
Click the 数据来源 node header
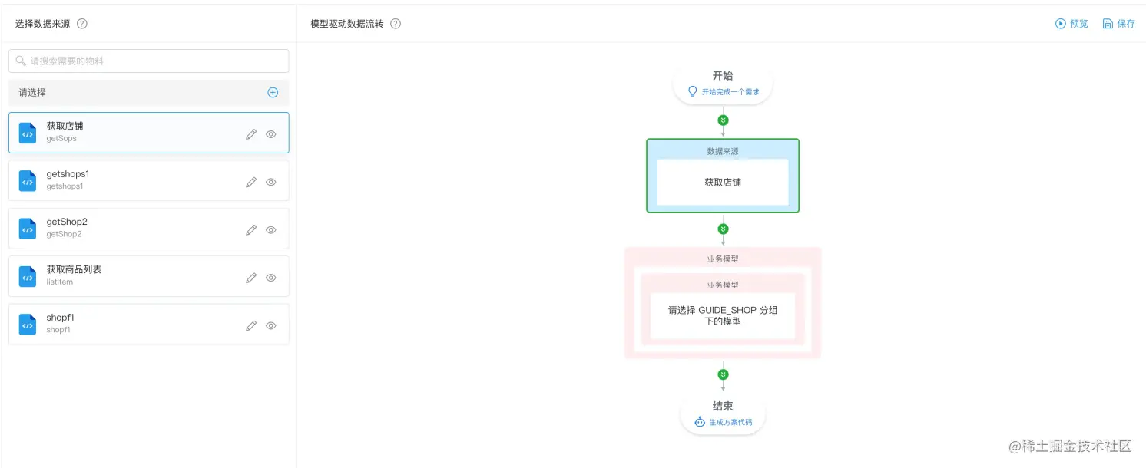[x=723, y=151]
